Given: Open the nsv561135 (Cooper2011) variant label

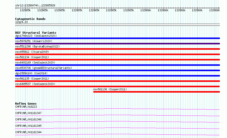Looking at the screenshot, I should pyautogui.click(x=32, y=79).
